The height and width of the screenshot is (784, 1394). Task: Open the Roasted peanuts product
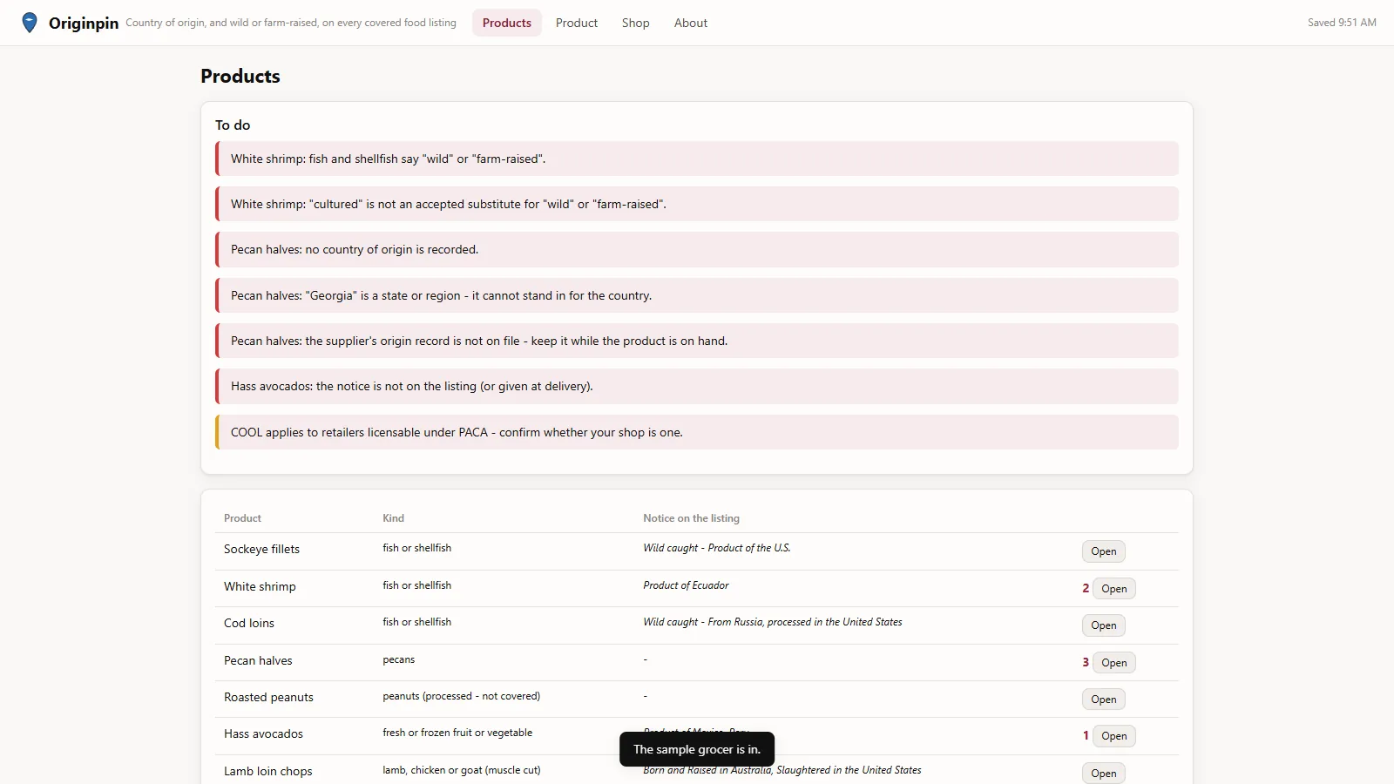coord(1104,700)
